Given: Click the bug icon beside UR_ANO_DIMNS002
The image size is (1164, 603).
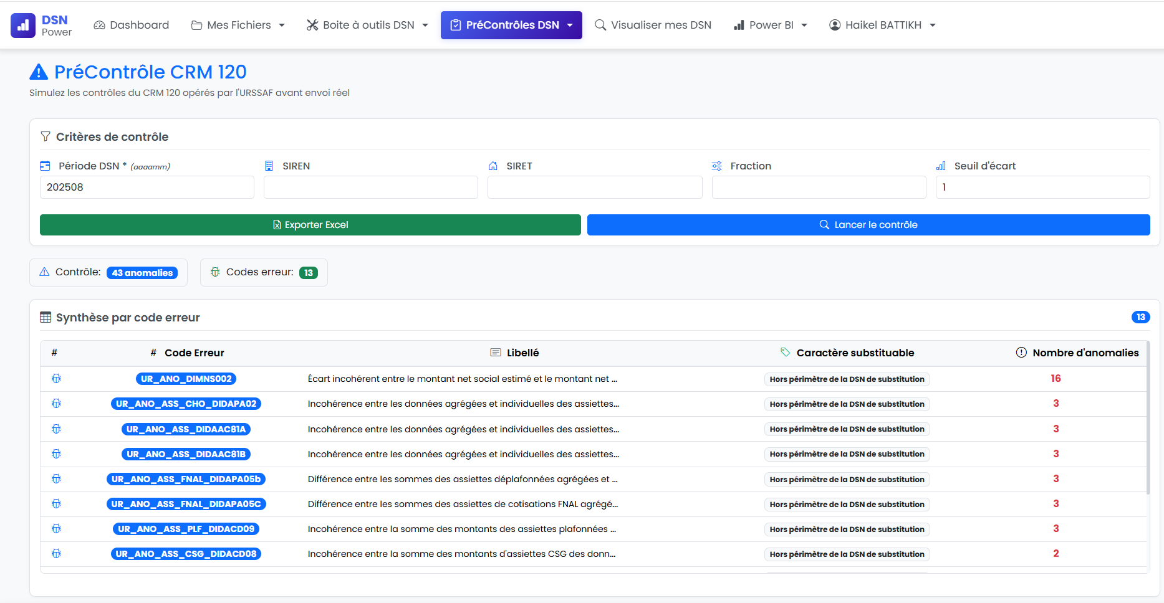Looking at the screenshot, I should (x=56, y=379).
